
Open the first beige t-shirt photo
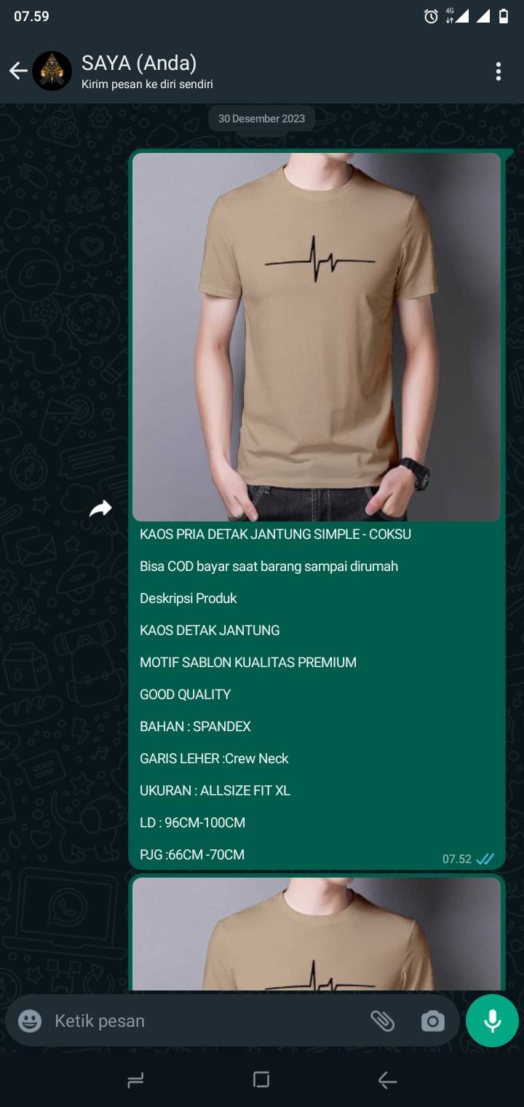(317, 336)
